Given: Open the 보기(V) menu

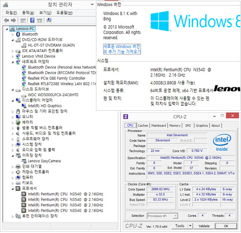Looking at the screenshot, I should pos(45,13).
